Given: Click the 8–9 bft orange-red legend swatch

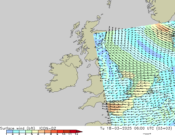Looking at the screenshot, I should click(54, 131).
